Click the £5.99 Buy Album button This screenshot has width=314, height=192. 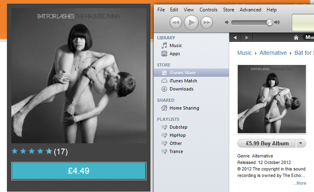pos(267,143)
